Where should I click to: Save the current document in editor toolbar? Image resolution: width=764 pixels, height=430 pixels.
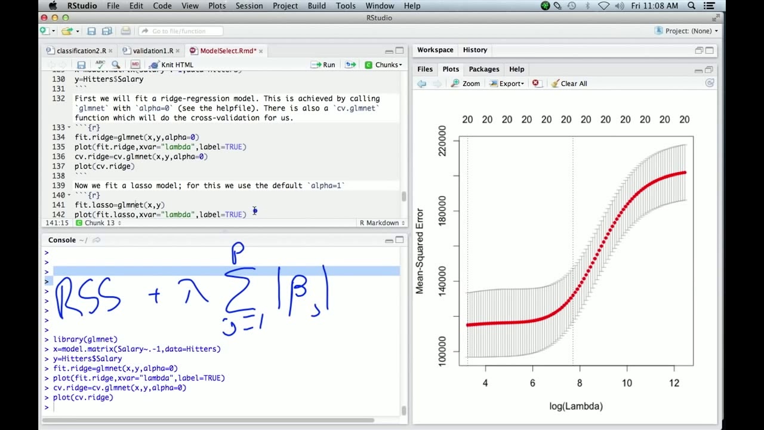[x=81, y=64]
